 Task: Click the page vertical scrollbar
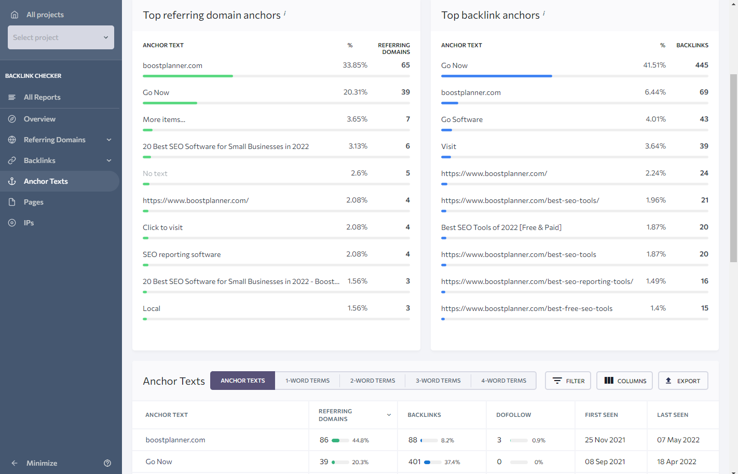(x=733, y=168)
